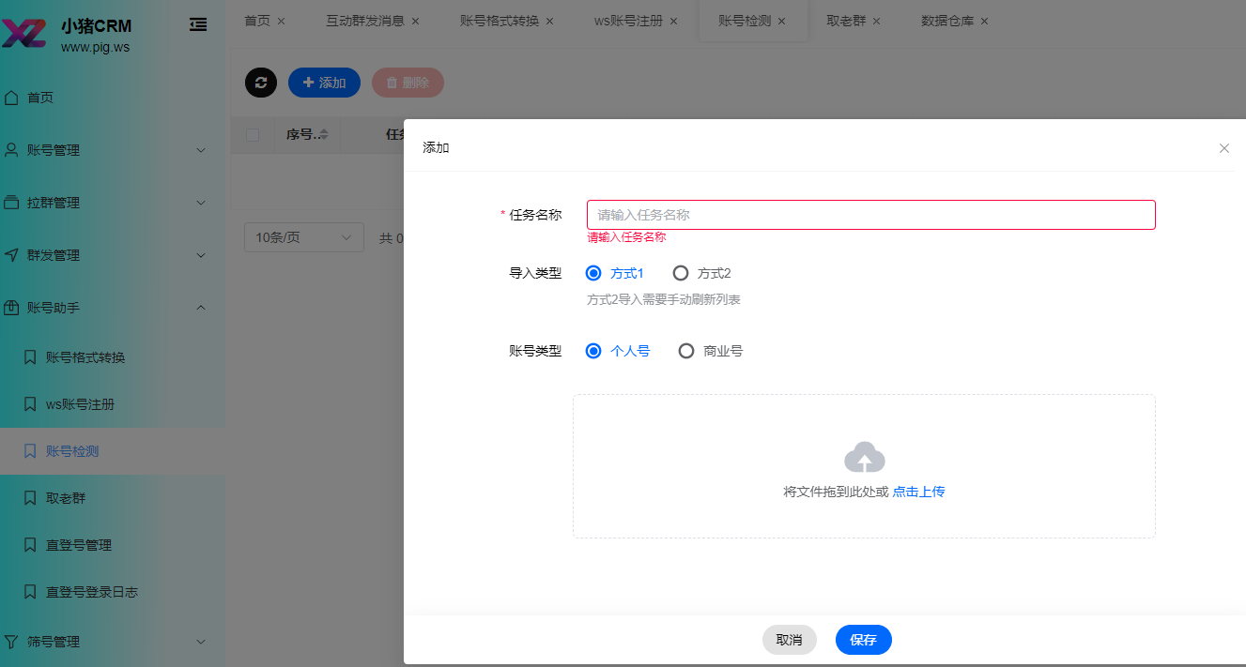The image size is (1246, 667).
Task: Click 保存 to save the task
Action: click(x=863, y=640)
